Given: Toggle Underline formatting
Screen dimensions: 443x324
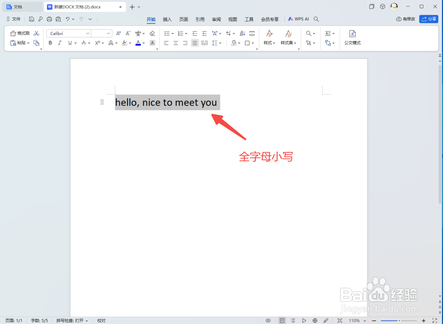Looking at the screenshot, I should 70,43.
